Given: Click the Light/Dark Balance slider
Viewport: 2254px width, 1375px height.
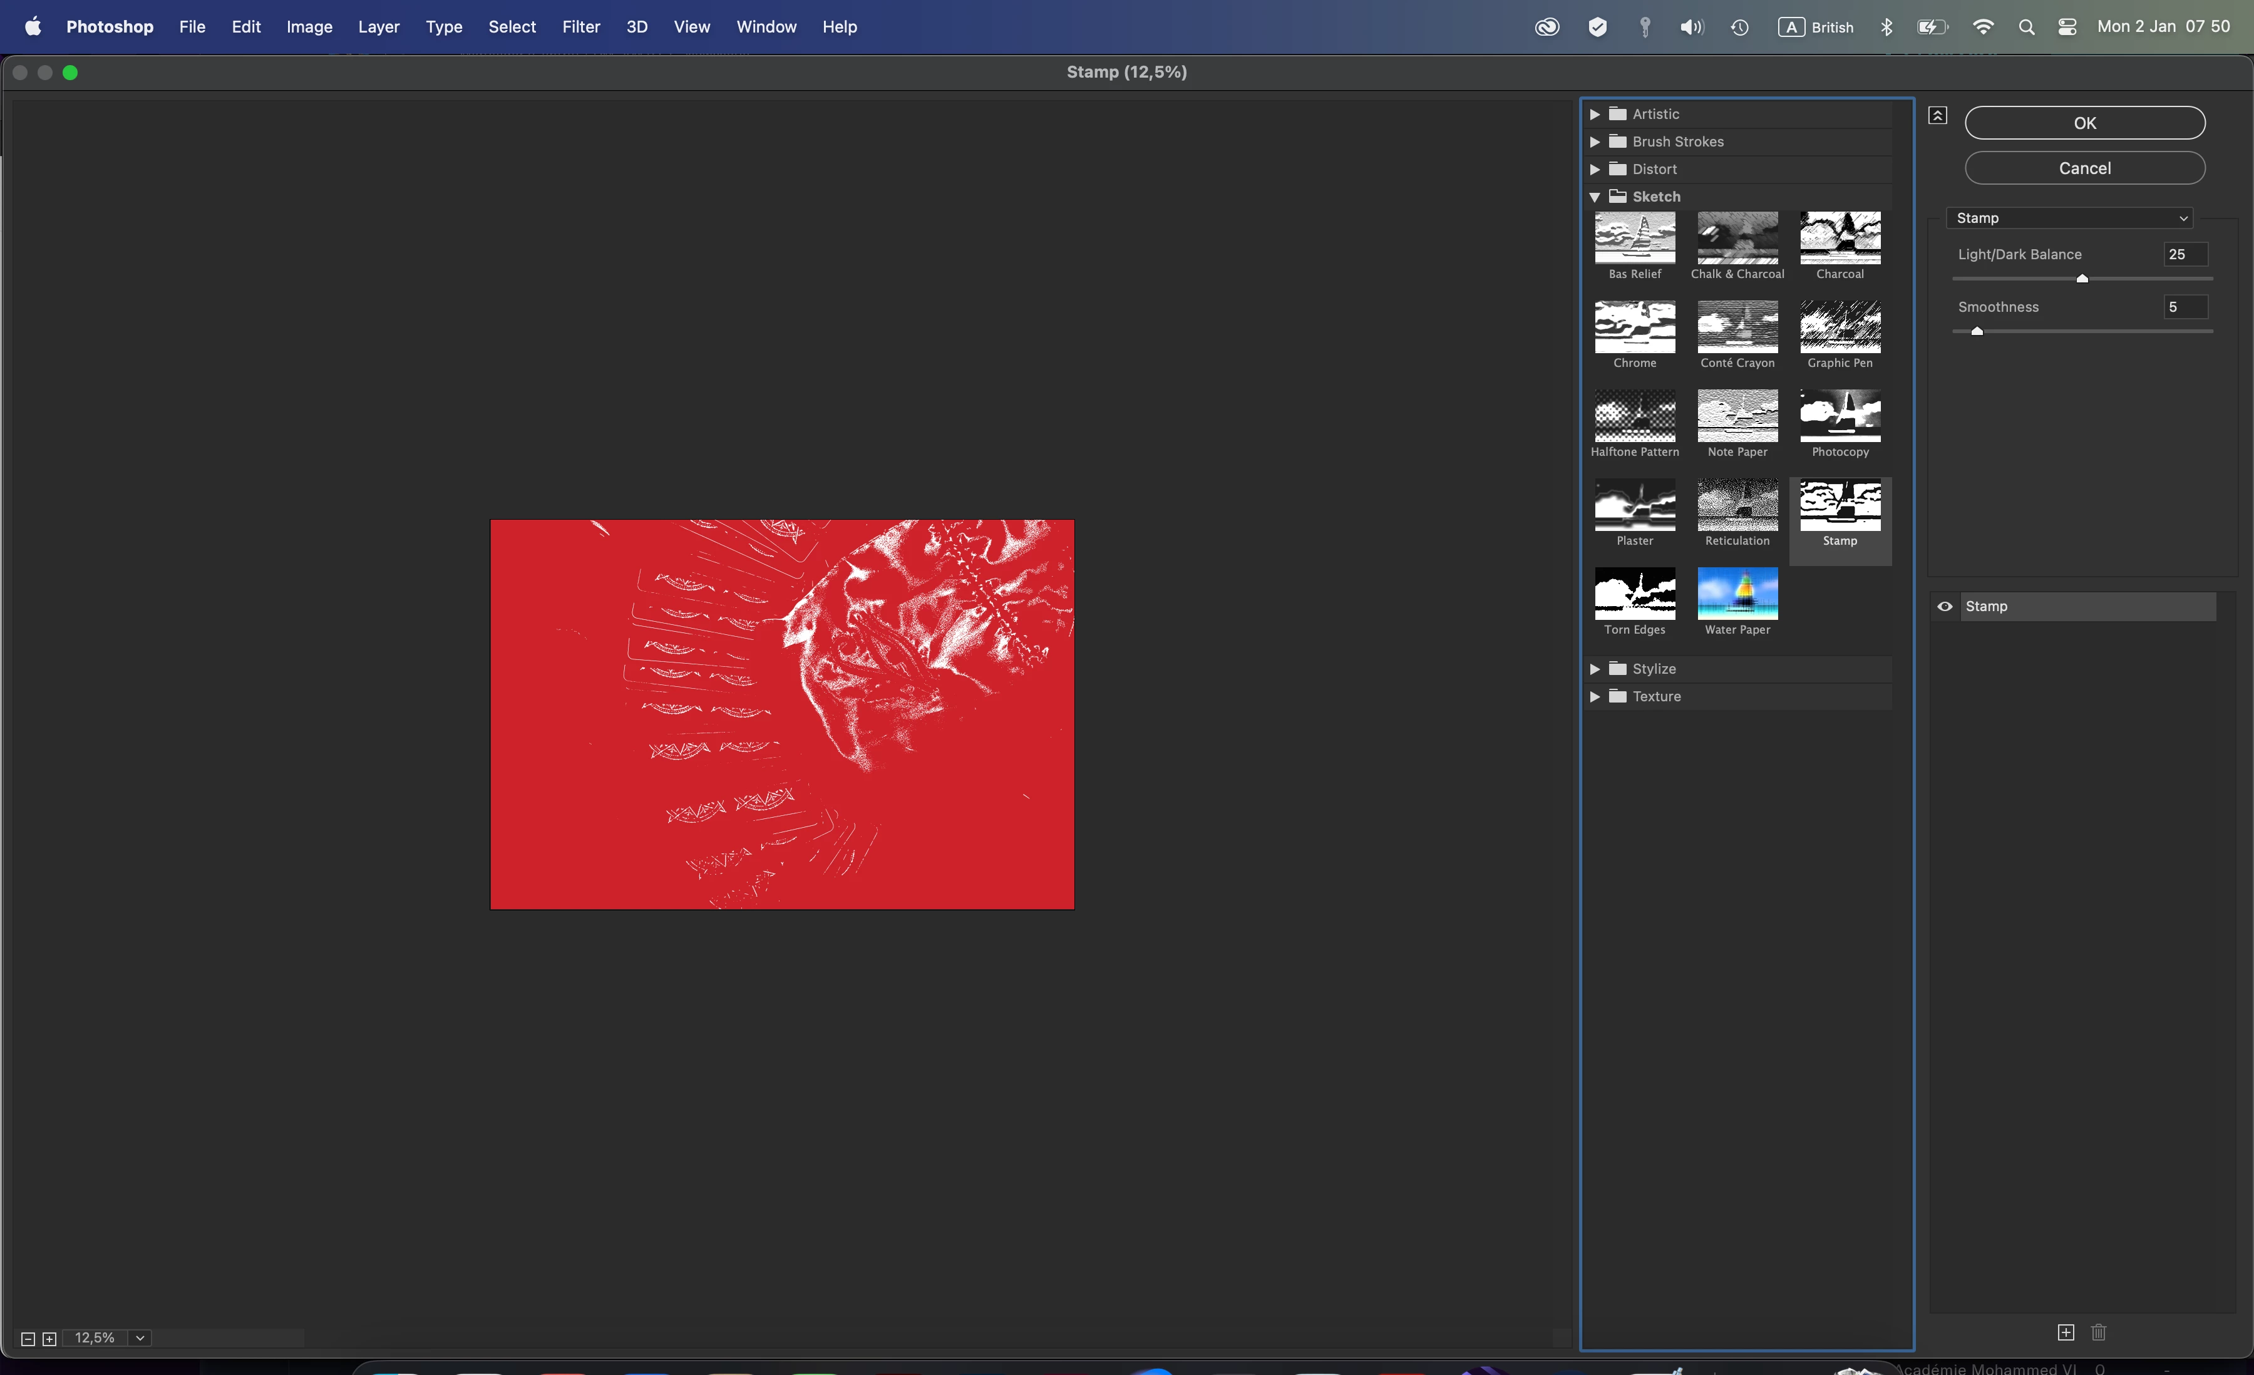Looking at the screenshot, I should 2082,279.
